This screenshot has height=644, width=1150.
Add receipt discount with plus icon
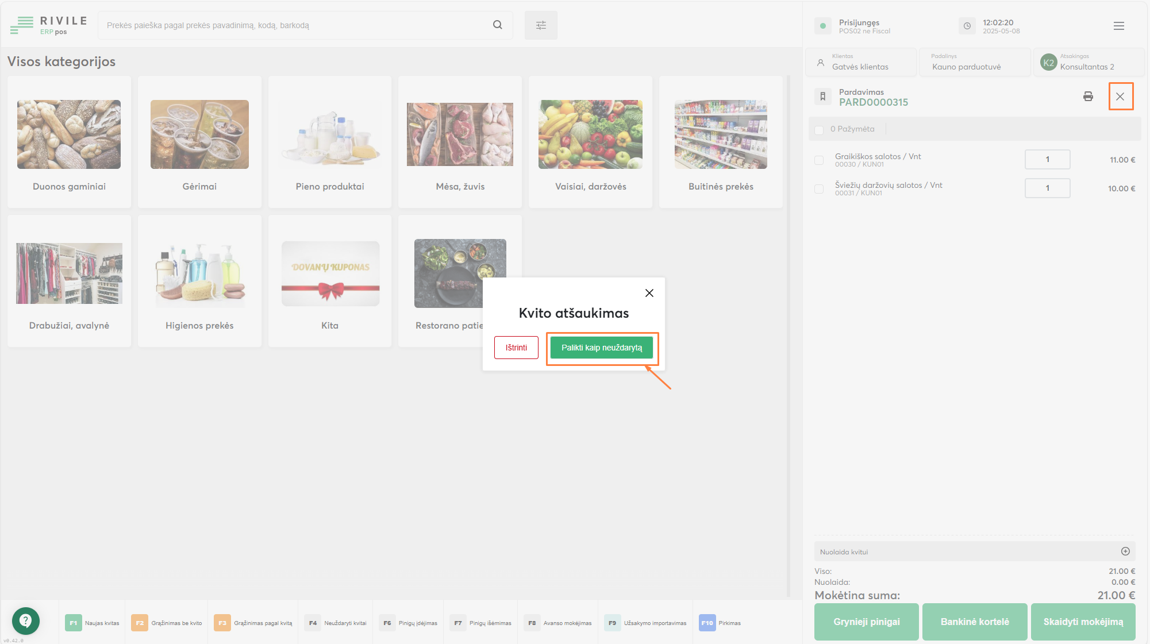click(1125, 552)
